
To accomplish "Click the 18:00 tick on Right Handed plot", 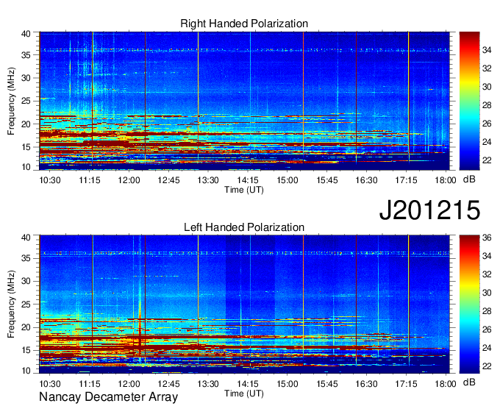I will point(446,180).
